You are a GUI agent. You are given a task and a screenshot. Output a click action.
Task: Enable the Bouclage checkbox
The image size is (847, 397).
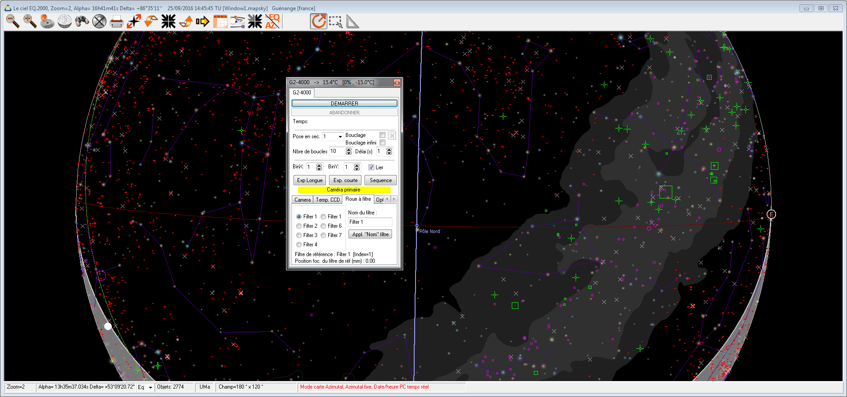point(382,135)
